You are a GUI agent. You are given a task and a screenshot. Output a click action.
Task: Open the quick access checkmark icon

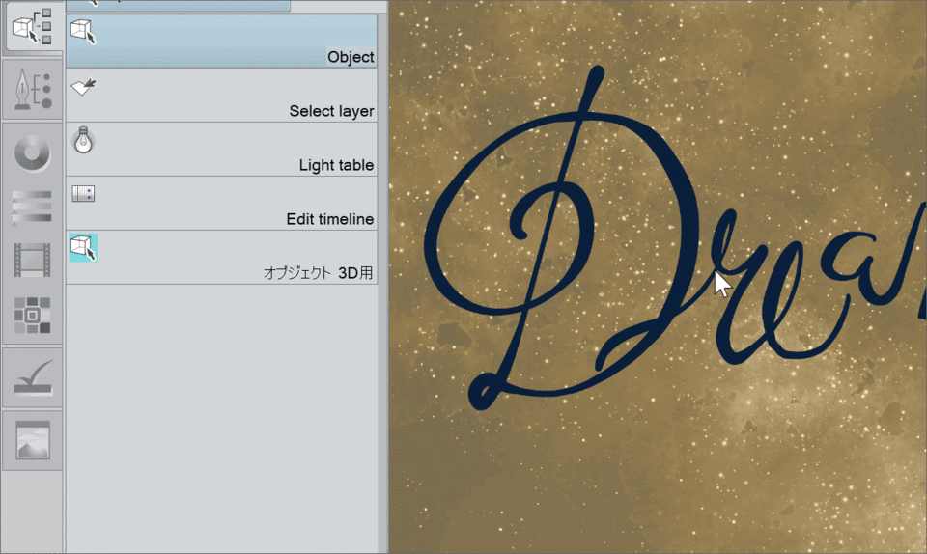tap(33, 378)
